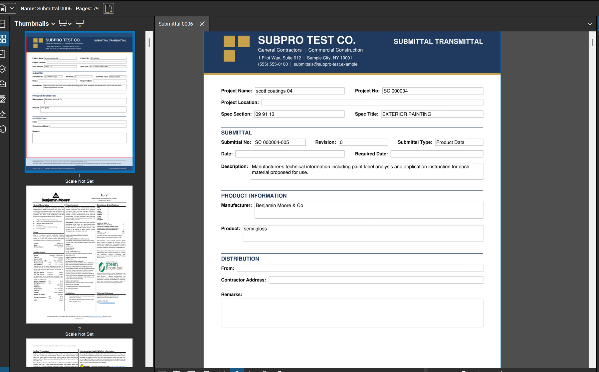Click the Manufacturer field
Viewport: 599px width, 372px height.
pos(369,210)
